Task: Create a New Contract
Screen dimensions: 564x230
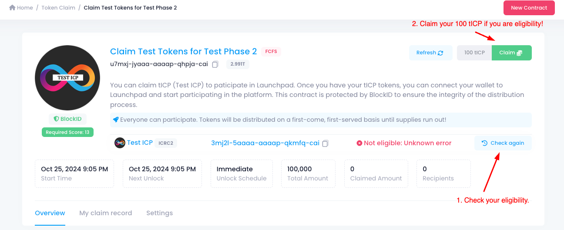Action: pos(529,8)
